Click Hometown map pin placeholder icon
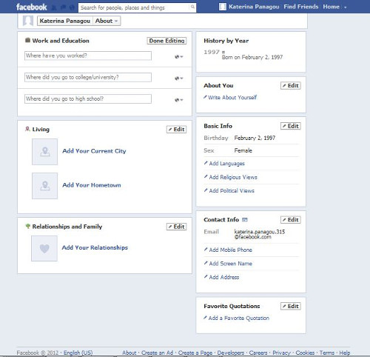Image resolution: width=370 pixels, height=357 pixels. click(44, 186)
